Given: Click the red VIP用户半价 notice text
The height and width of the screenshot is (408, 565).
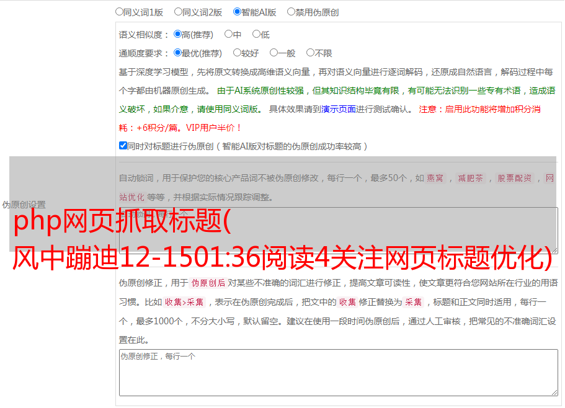Looking at the screenshot, I should click(214, 128).
